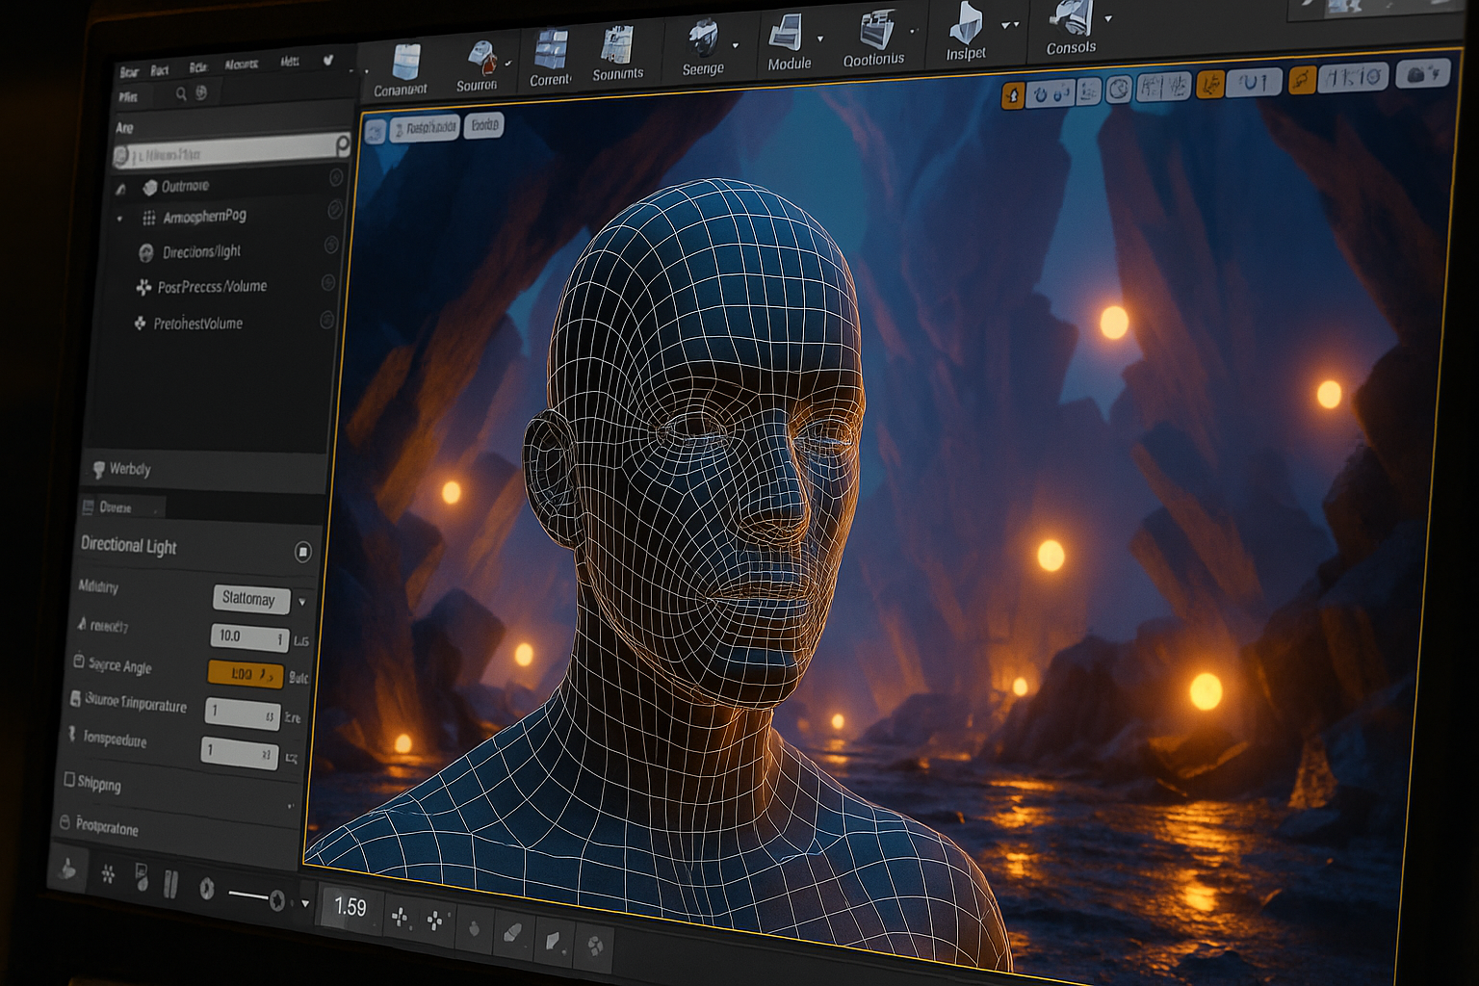Screen dimensions: 1479x986
Task: Click the Consols toolbar icon
Action: (1072, 19)
